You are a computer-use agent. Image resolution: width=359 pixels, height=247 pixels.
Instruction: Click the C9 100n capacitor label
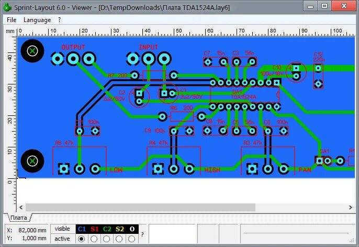point(155,131)
